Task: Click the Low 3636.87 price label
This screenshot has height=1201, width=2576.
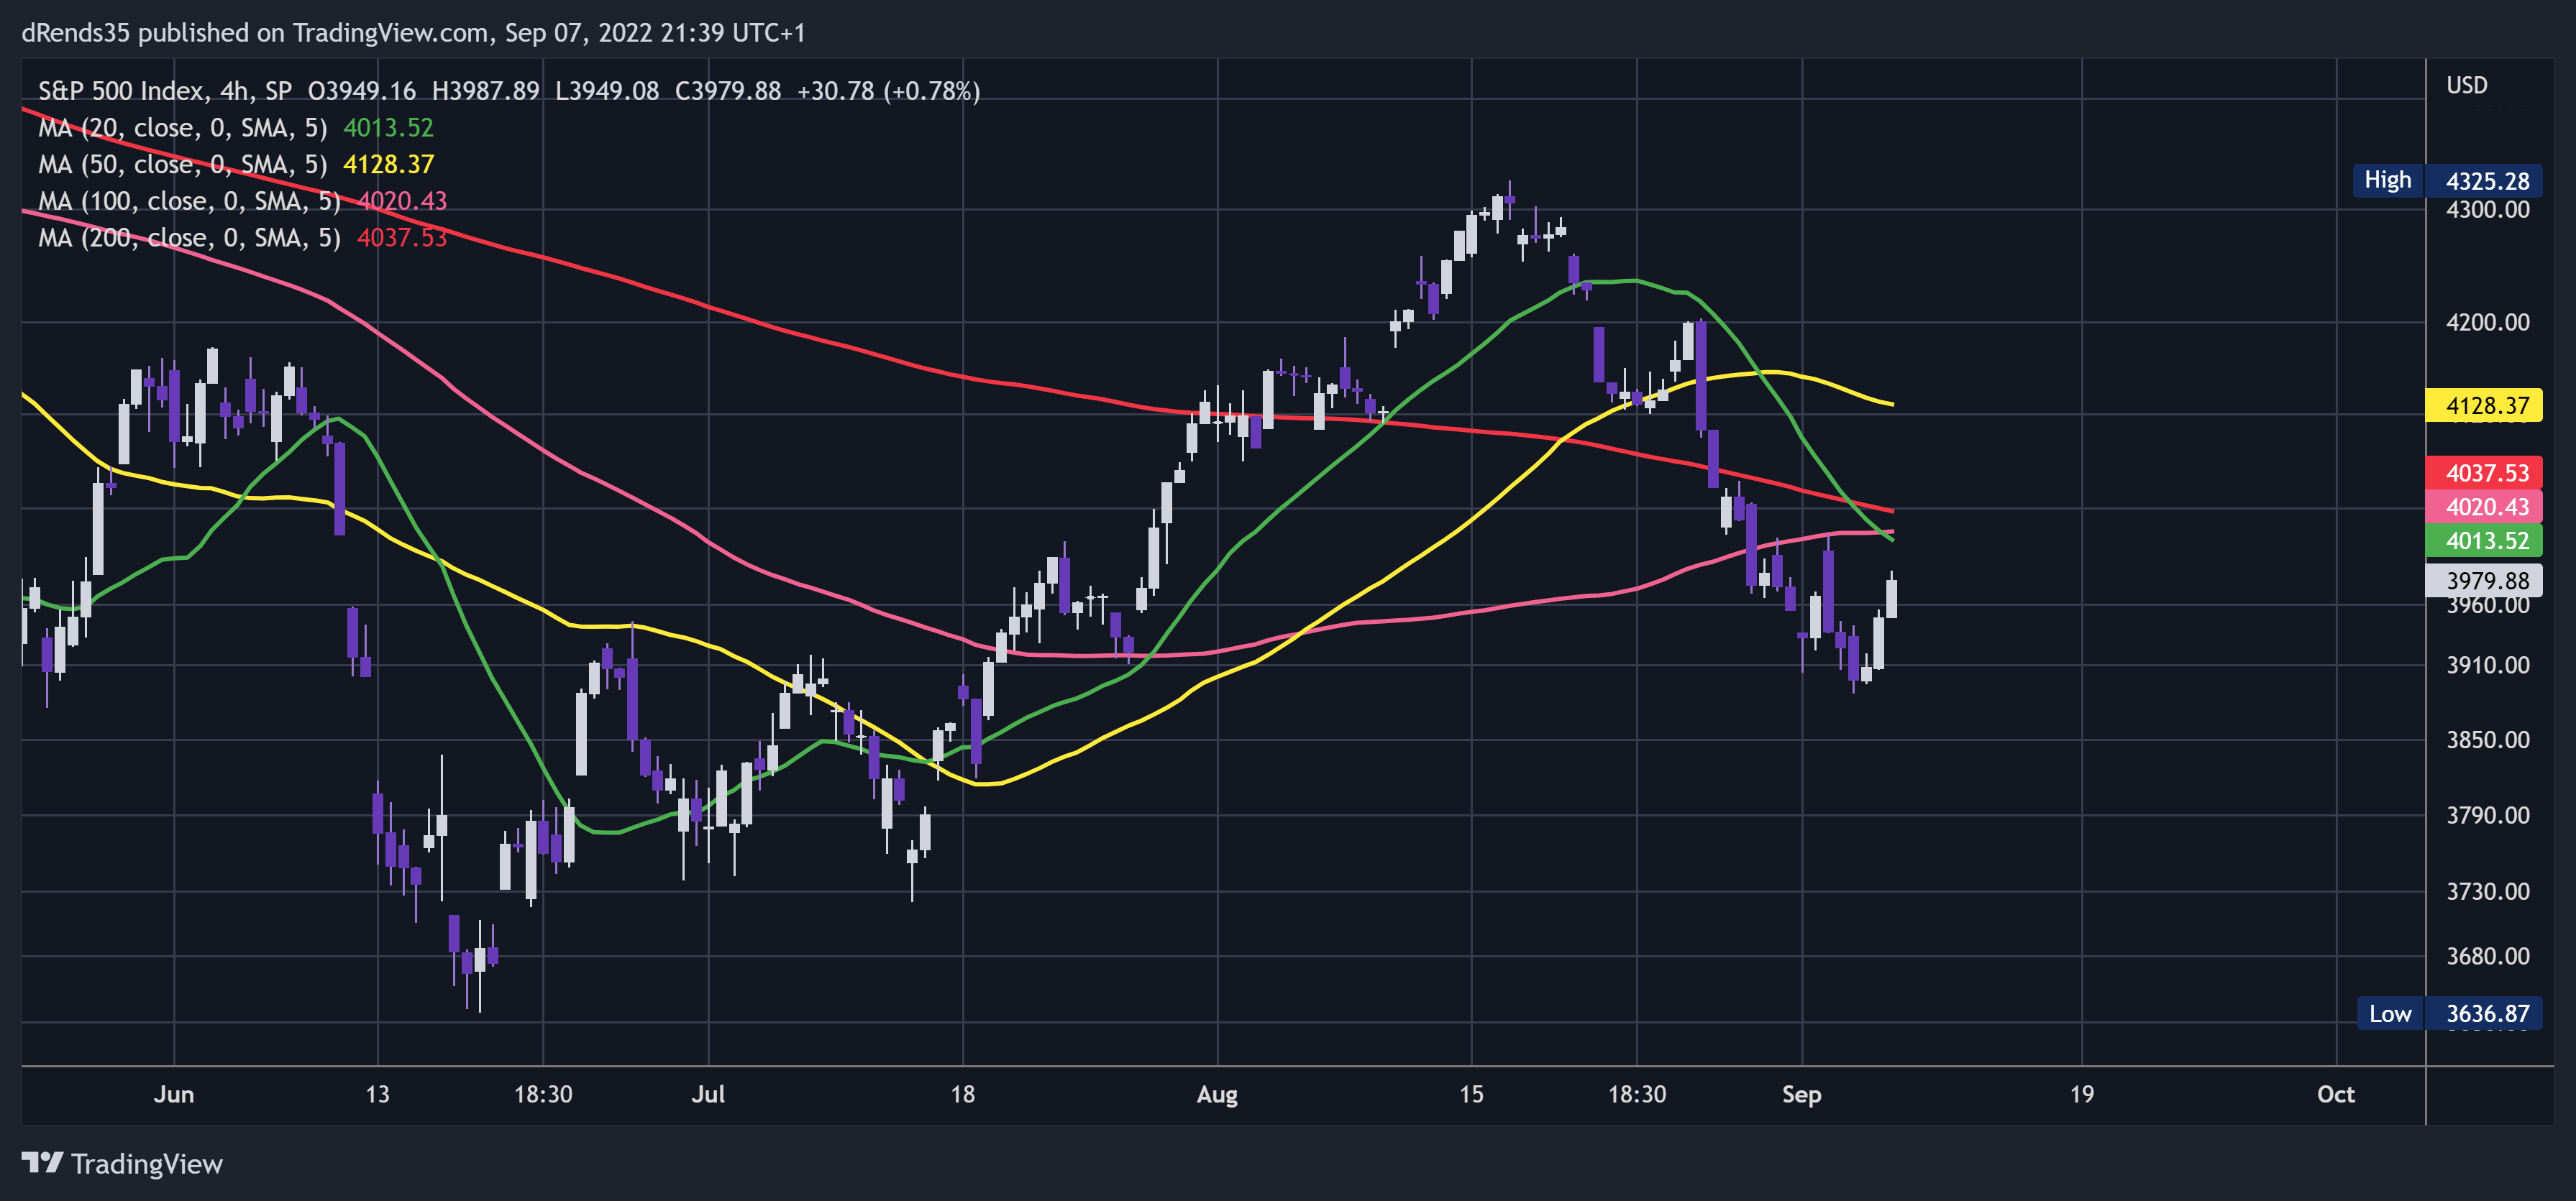Action: (2449, 1013)
